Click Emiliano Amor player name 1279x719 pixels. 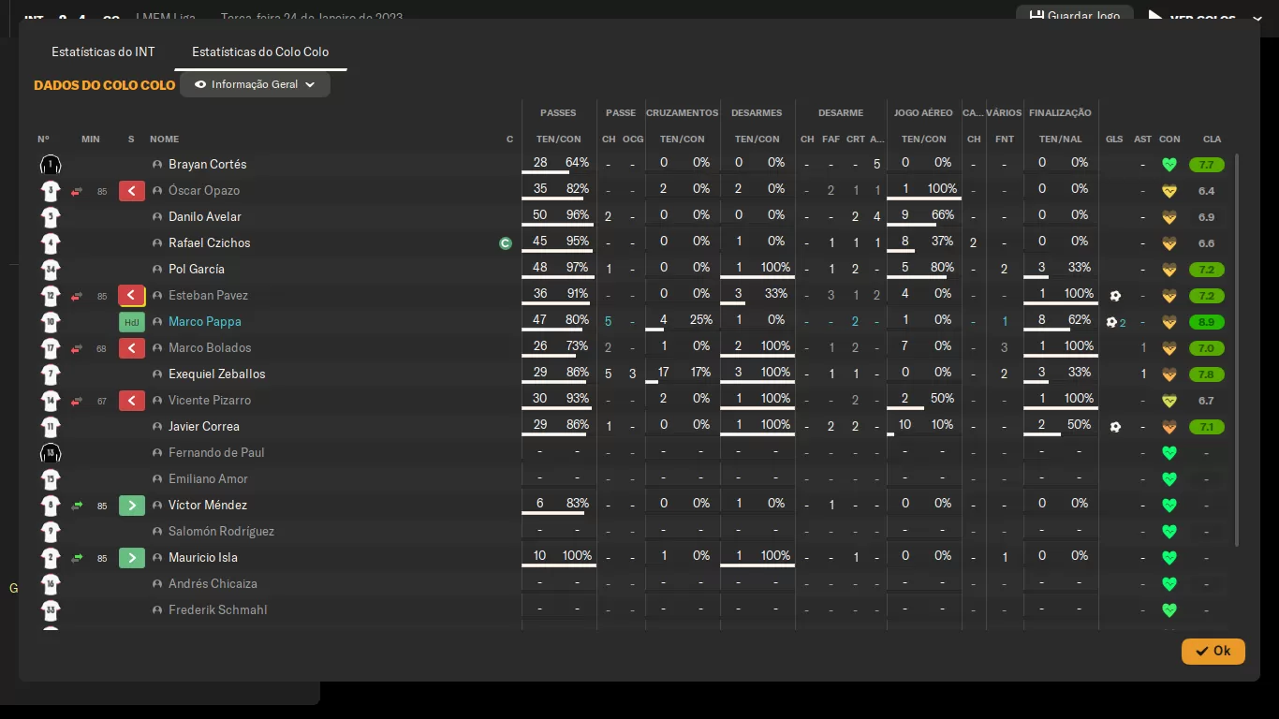click(x=208, y=479)
